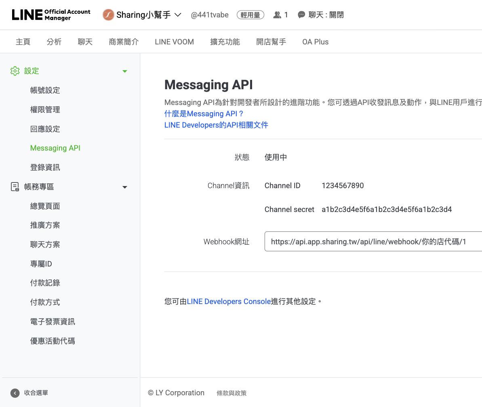Open the 什麼是Messaging API？ link

click(204, 113)
